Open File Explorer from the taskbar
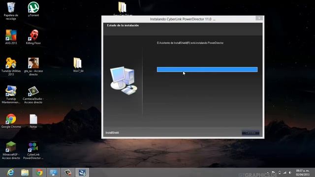Screen dimensions: 315x177 (25, 173)
